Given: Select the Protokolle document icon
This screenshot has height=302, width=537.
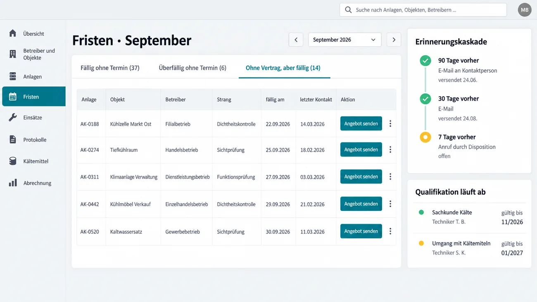Looking at the screenshot, I should tap(13, 139).
